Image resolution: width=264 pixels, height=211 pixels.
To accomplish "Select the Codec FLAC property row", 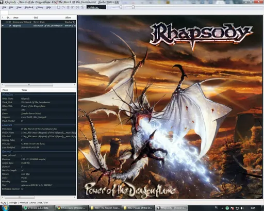I will pos(39,177).
